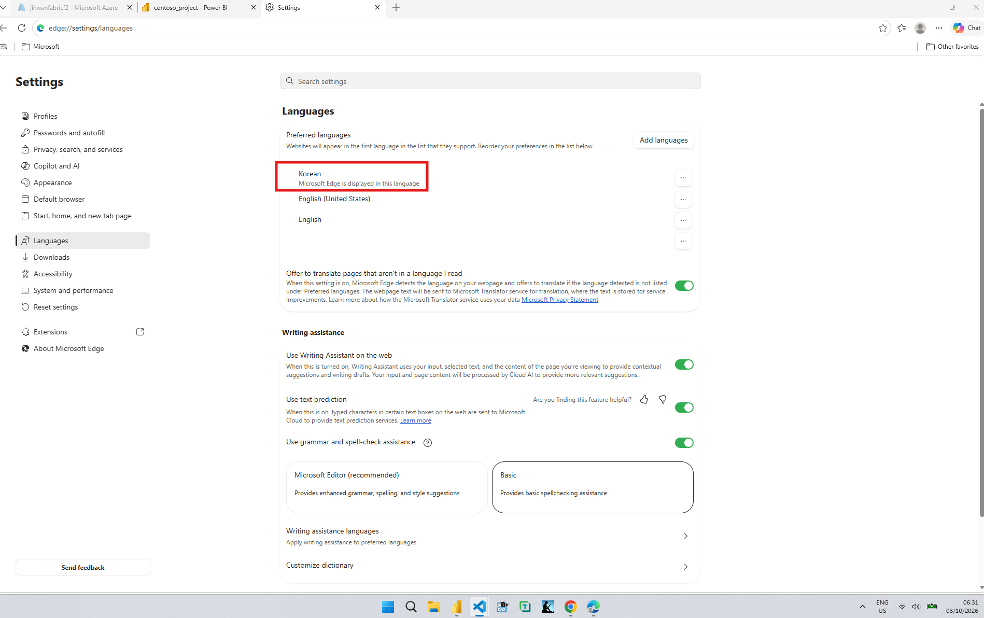
Task: Open more actions for English language
Action: (x=683, y=220)
